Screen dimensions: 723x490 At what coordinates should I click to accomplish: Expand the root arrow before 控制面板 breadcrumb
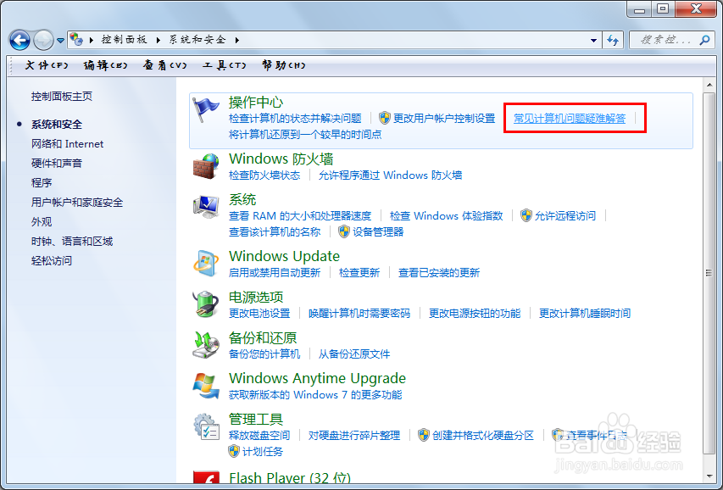92,40
